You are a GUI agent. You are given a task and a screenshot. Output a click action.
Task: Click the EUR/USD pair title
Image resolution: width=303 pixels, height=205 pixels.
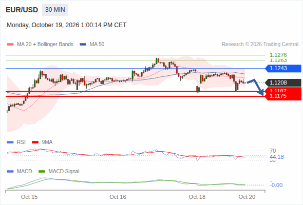(22, 10)
